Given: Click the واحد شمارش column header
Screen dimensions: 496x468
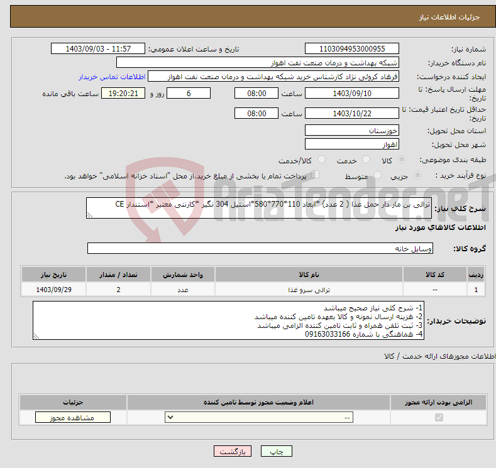Looking at the screenshot, I should tap(183, 275).
